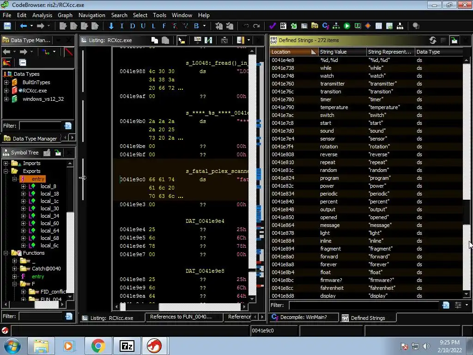
Task: Toggle Defined Strings navigation selection icon
Action: point(454,40)
